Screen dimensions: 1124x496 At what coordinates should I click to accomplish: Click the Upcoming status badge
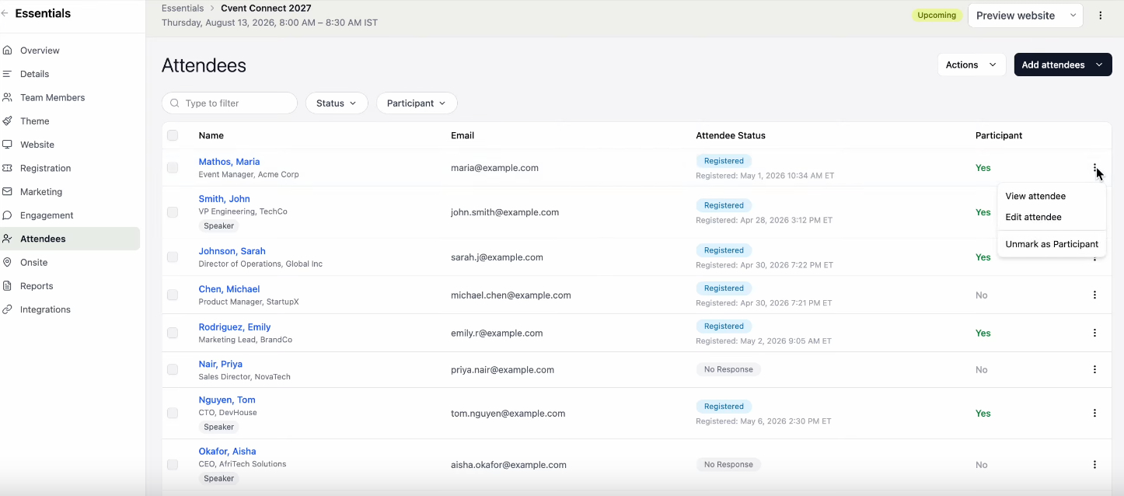coord(937,16)
